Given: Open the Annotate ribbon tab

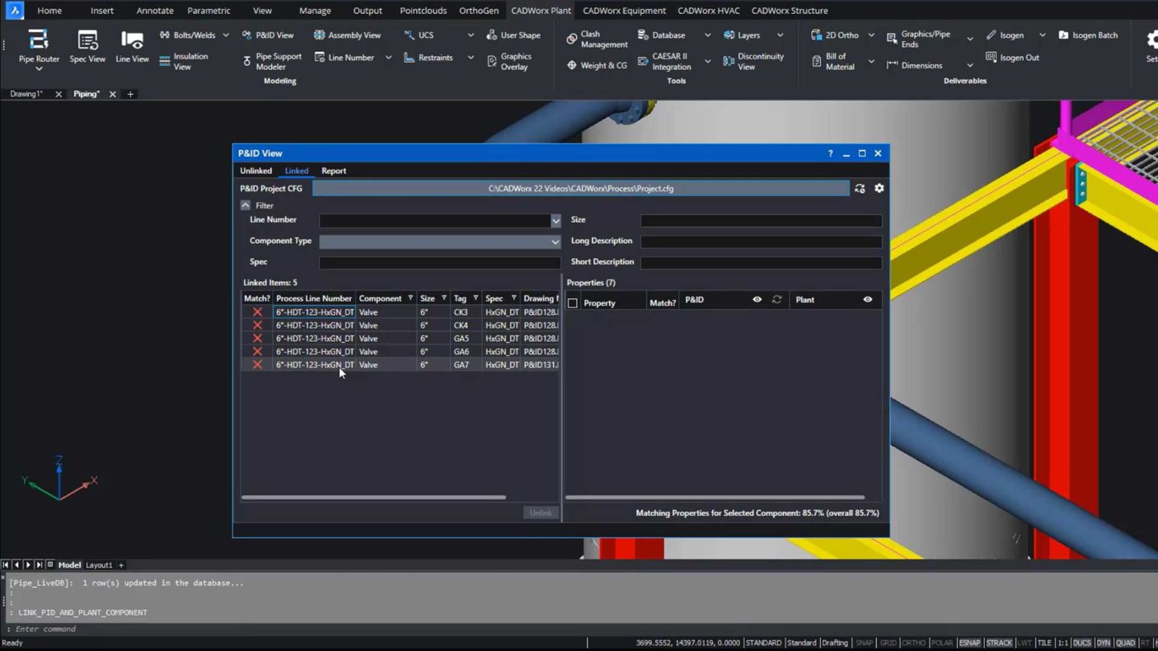Looking at the screenshot, I should coord(155,11).
